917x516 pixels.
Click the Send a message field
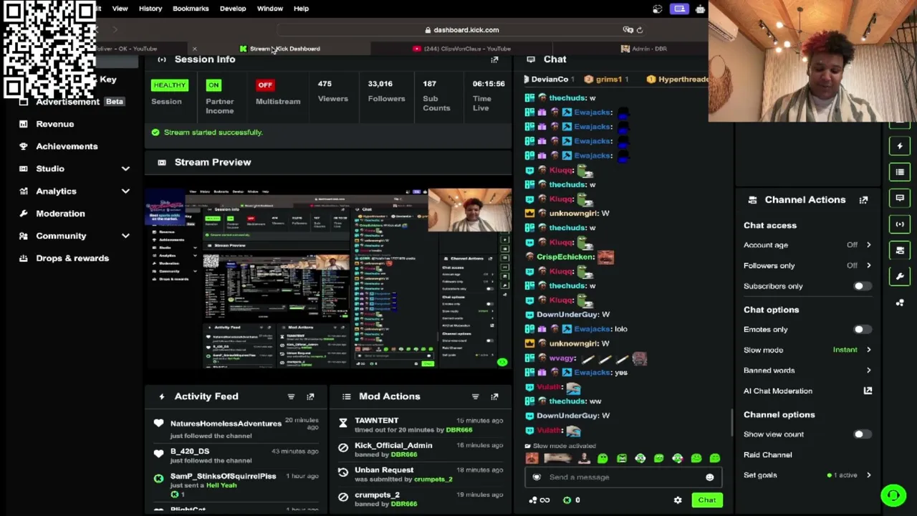point(622,477)
